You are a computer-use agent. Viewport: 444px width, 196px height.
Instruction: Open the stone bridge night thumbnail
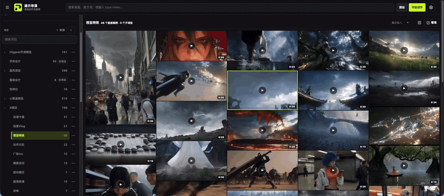(x=333, y=130)
